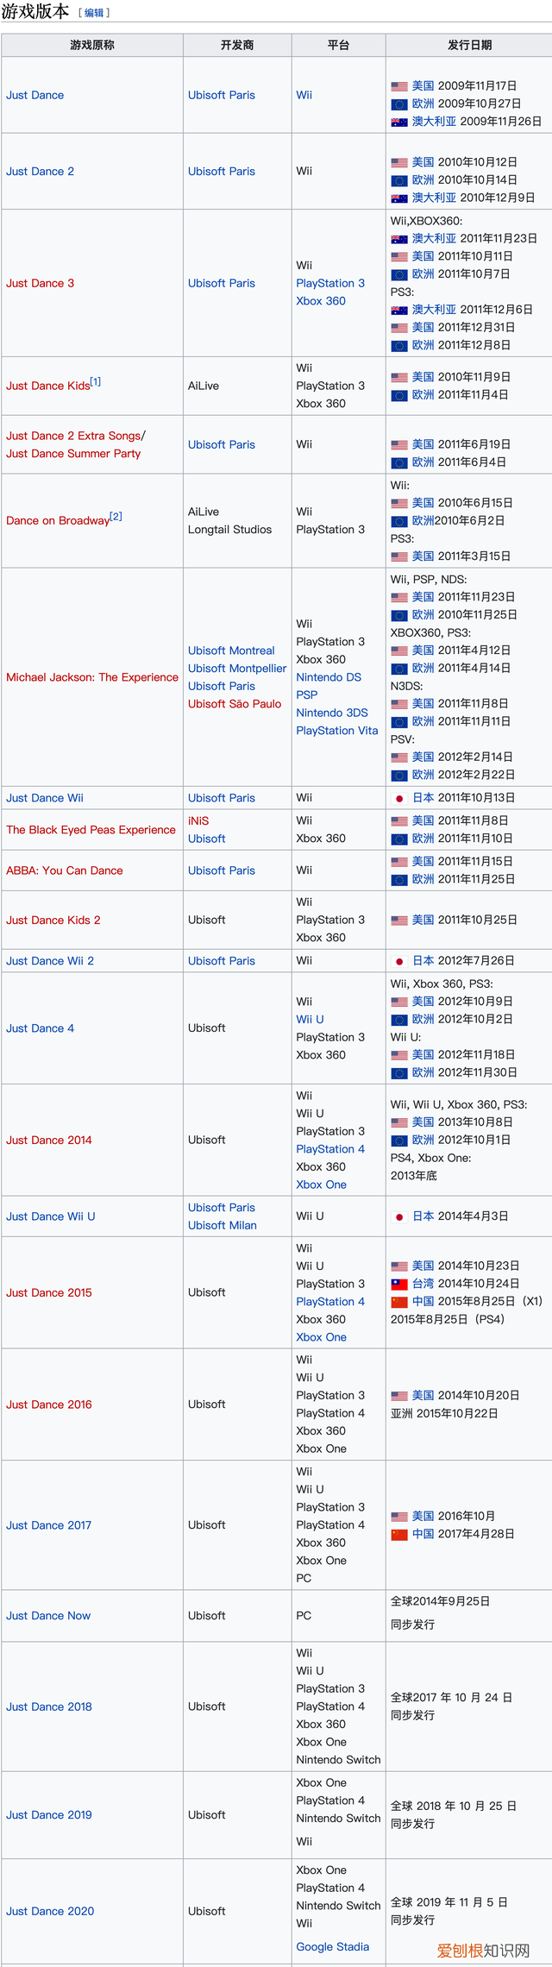Click the US flag beside 2011年12月31日
This screenshot has height=1967, width=552.
[399, 328]
